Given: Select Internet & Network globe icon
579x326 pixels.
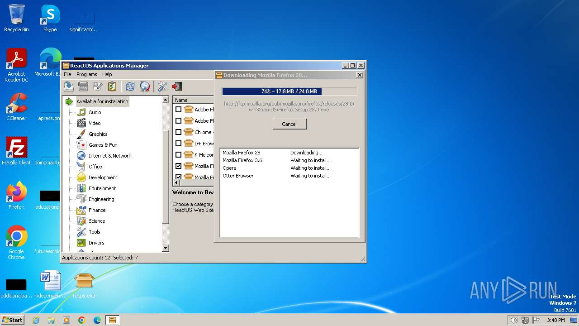Looking at the screenshot, I should [81, 156].
